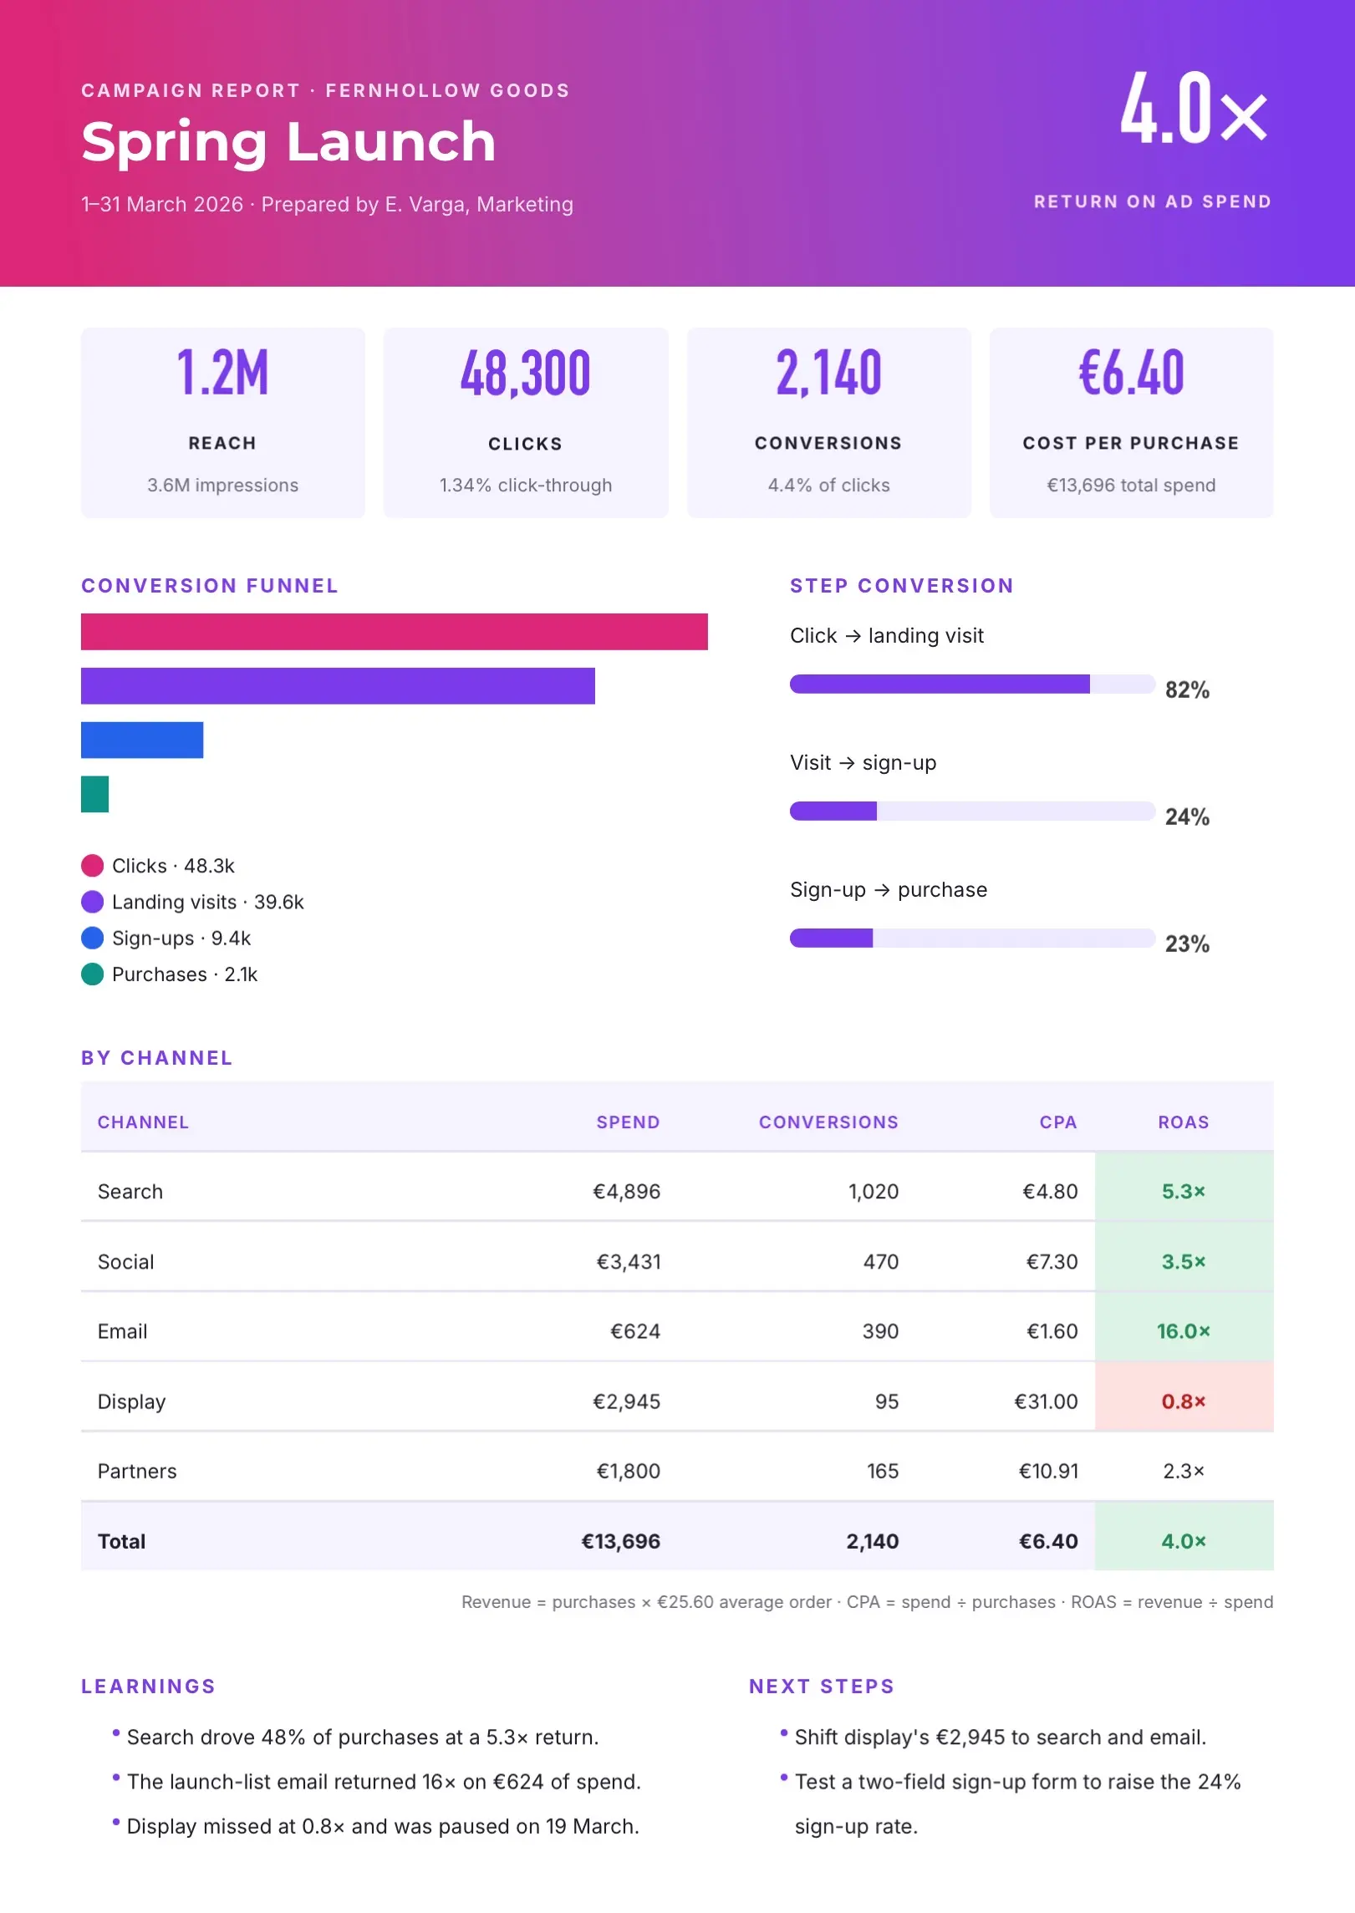Click the Email channel name
1355x1913 pixels.
point(123,1331)
